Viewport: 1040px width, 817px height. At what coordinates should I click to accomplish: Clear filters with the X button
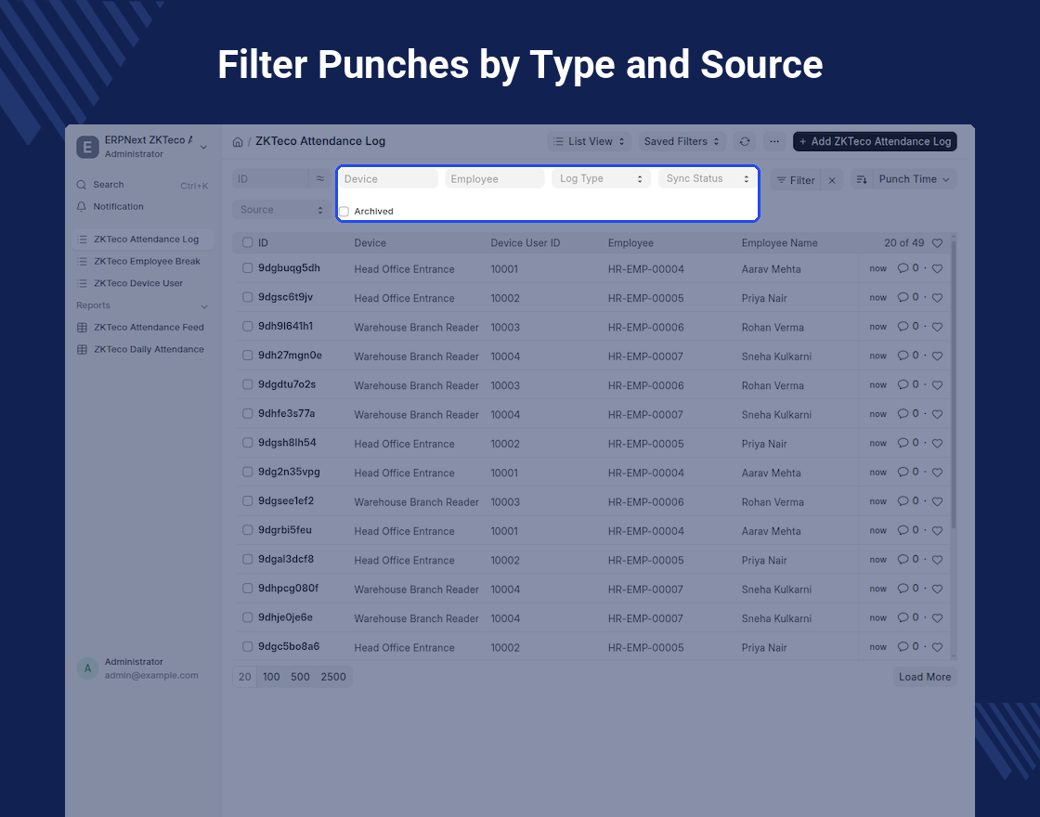click(832, 180)
